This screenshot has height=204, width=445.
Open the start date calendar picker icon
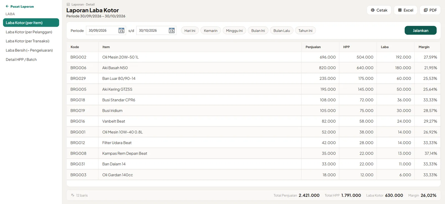coord(121,31)
